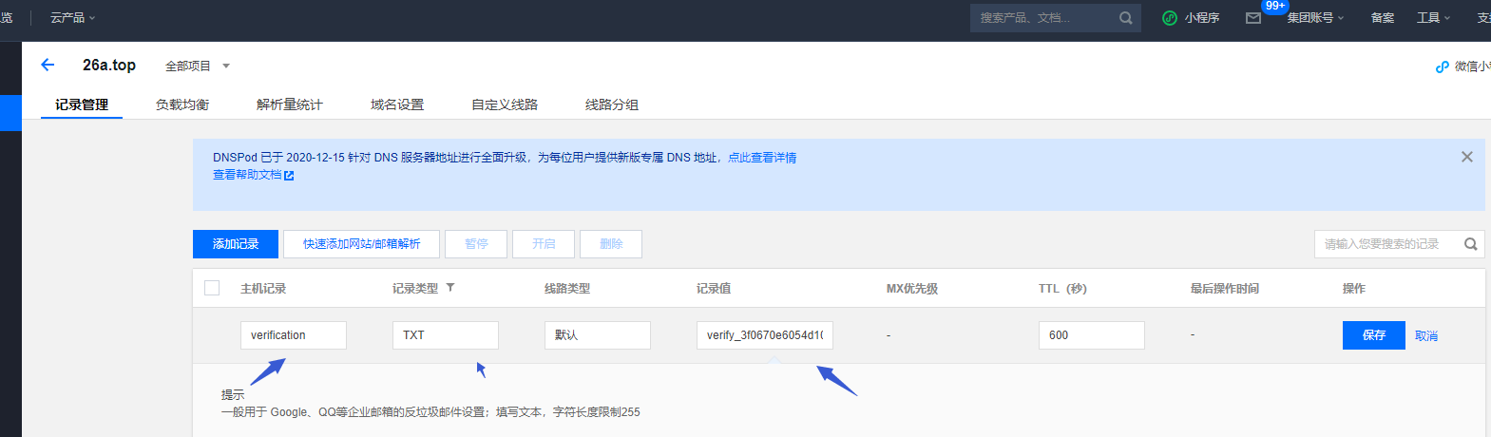Focus the TTL field showing 600
The width and height of the screenshot is (1491, 437).
(x=1092, y=335)
